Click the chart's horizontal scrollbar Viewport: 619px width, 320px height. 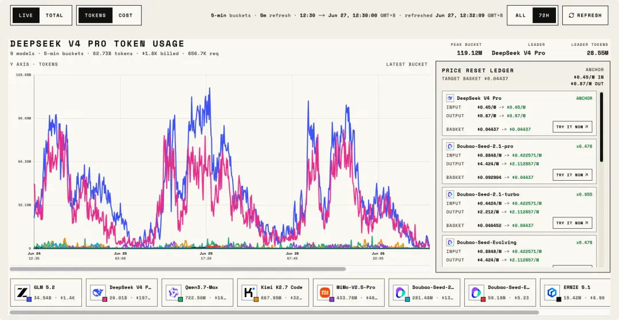178,269
